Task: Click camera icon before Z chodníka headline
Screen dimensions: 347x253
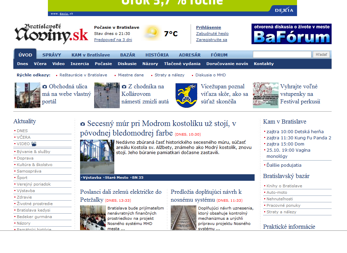Action: pyautogui.click(x=124, y=87)
